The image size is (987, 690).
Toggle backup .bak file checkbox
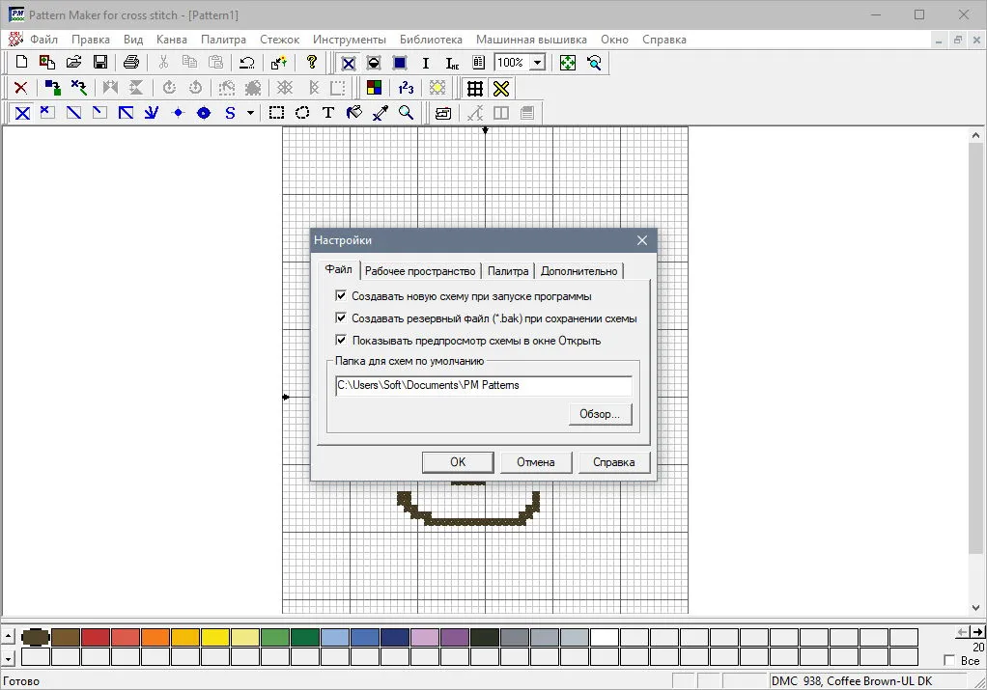(341, 317)
